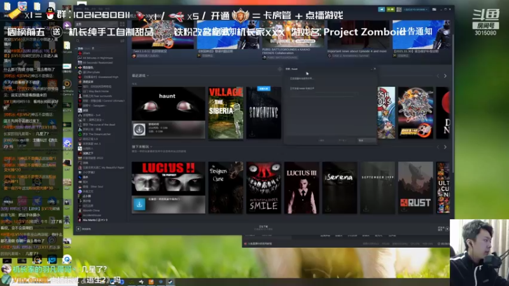The image size is (509, 286).
Task: Close the haunt install dialog
Action: pyautogui.click(x=375, y=69)
